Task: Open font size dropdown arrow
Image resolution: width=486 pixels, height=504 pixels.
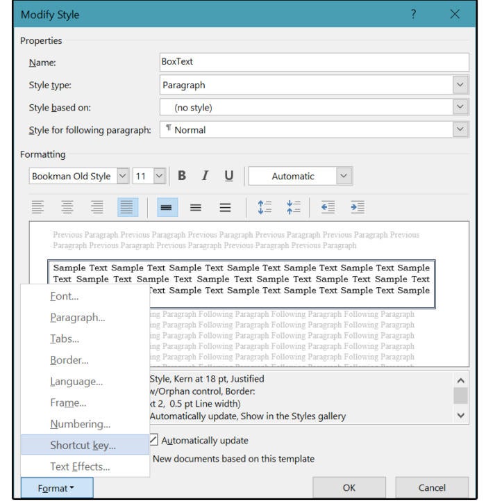Action: [159, 176]
